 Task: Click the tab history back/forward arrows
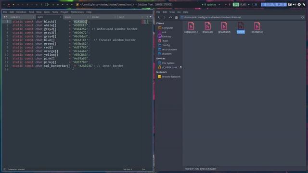pyautogui.click(x=5, y=17)
